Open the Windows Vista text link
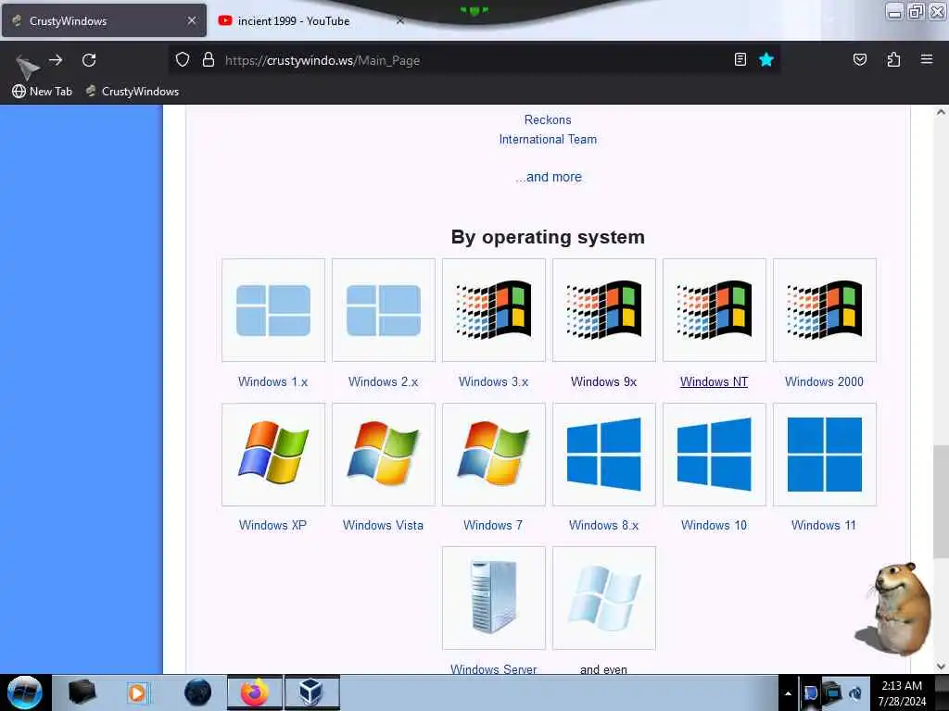This screenshot has width=949, height=711. 383,525
